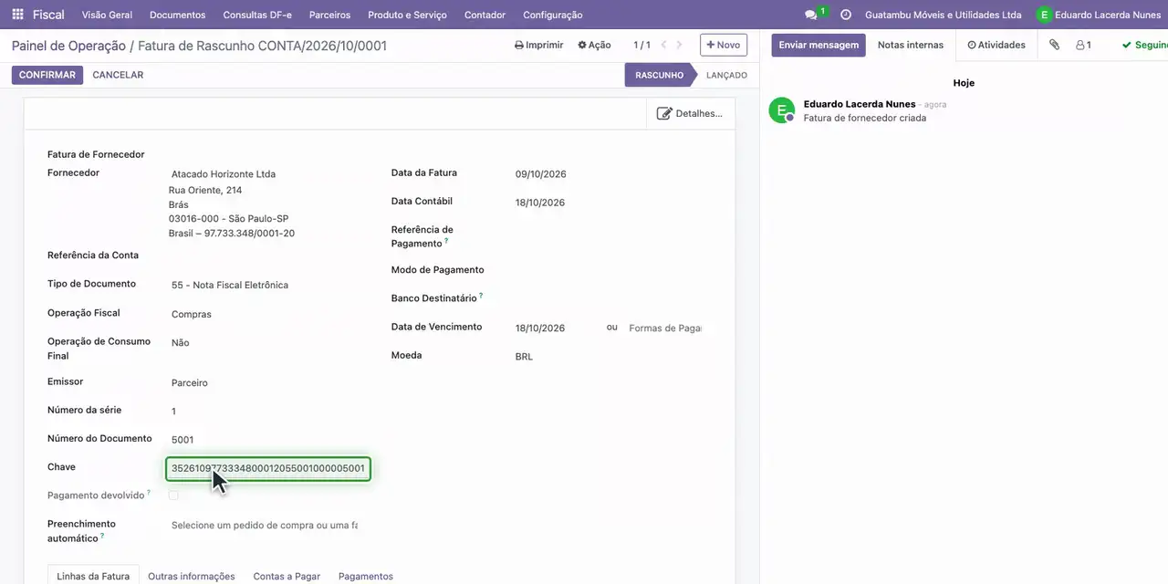
Task: Select the LANÇADO status stage
Action: pyautogui.click(x=726, y=75)
